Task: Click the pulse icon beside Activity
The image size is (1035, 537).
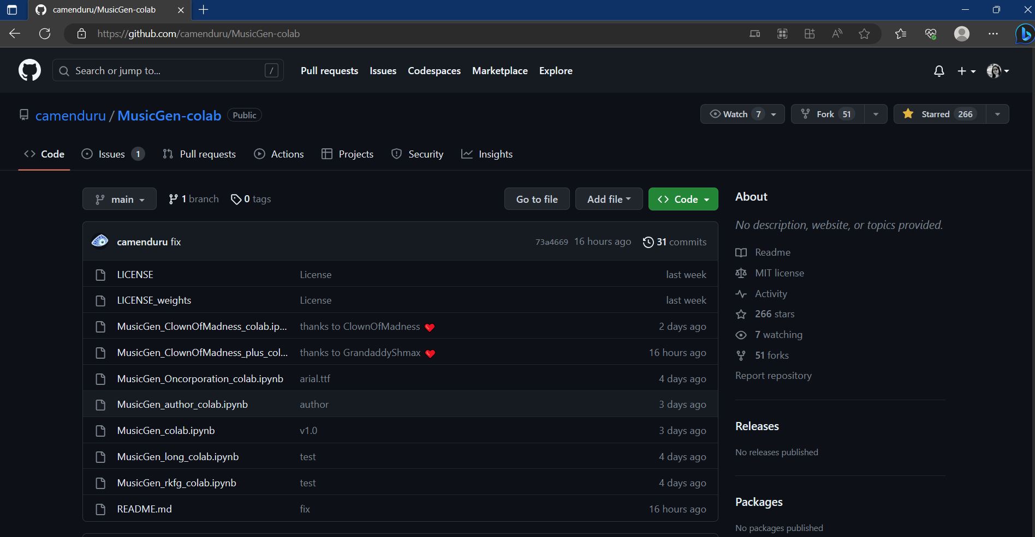Action: pos(741,294)
